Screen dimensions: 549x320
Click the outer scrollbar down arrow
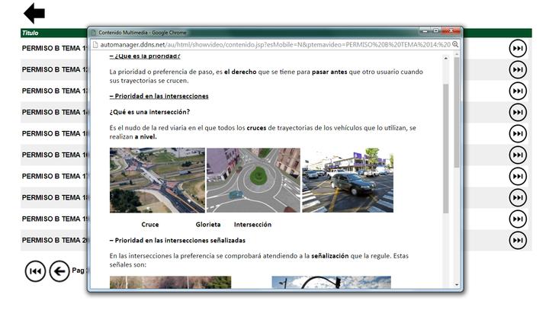(x=457, y=285)
